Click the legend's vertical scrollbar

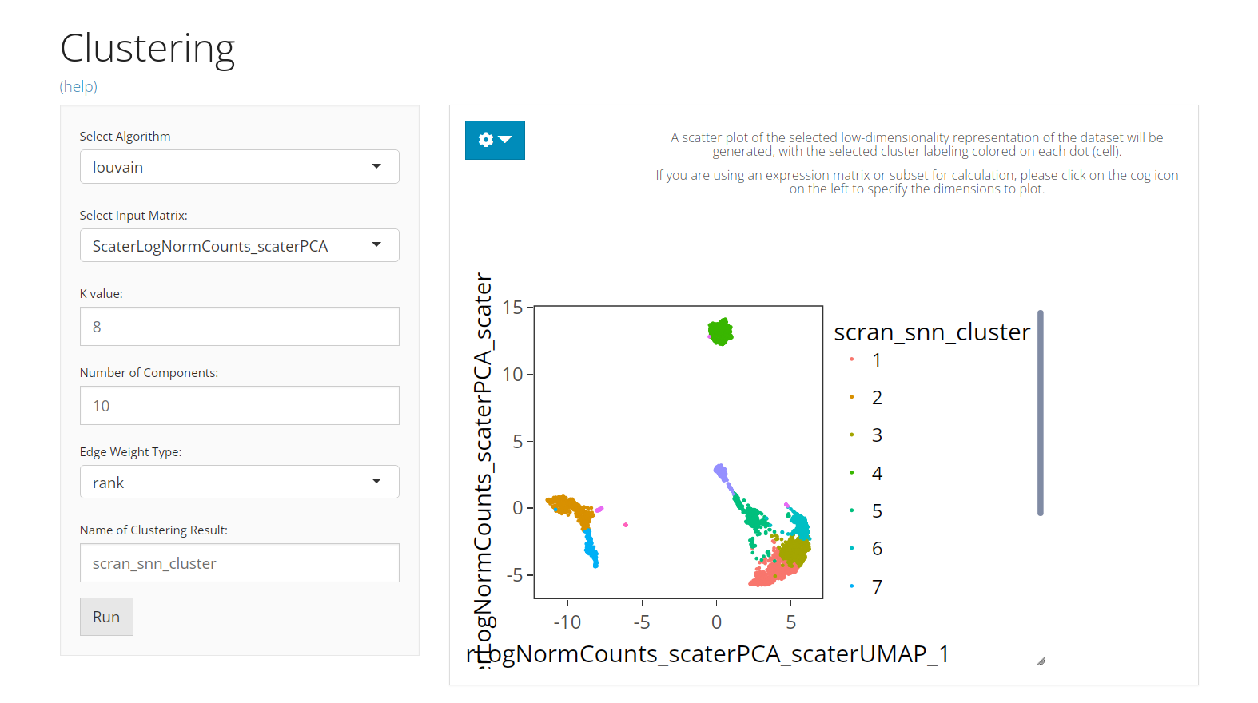tap(1040, 412)
